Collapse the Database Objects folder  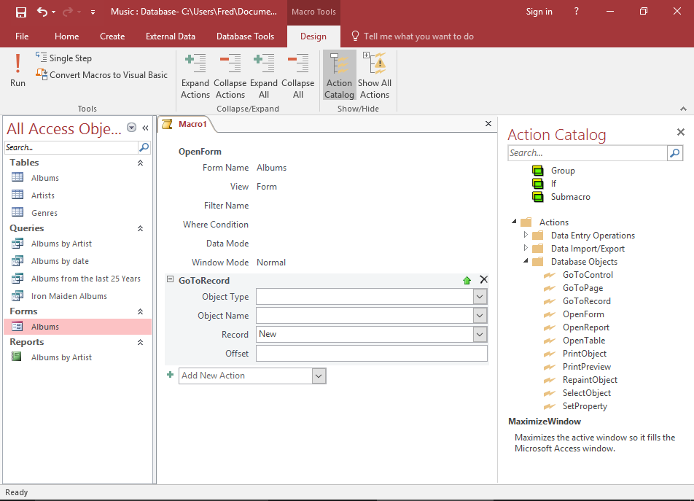pos(526,260)
